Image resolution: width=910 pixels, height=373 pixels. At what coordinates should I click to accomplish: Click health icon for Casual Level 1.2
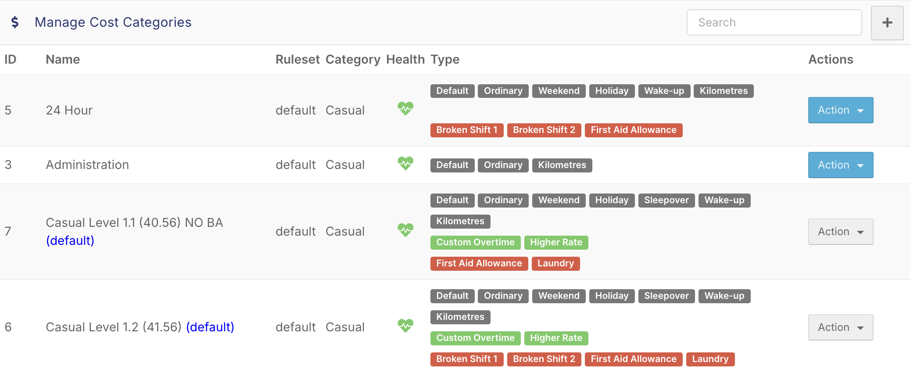point(405,326)
